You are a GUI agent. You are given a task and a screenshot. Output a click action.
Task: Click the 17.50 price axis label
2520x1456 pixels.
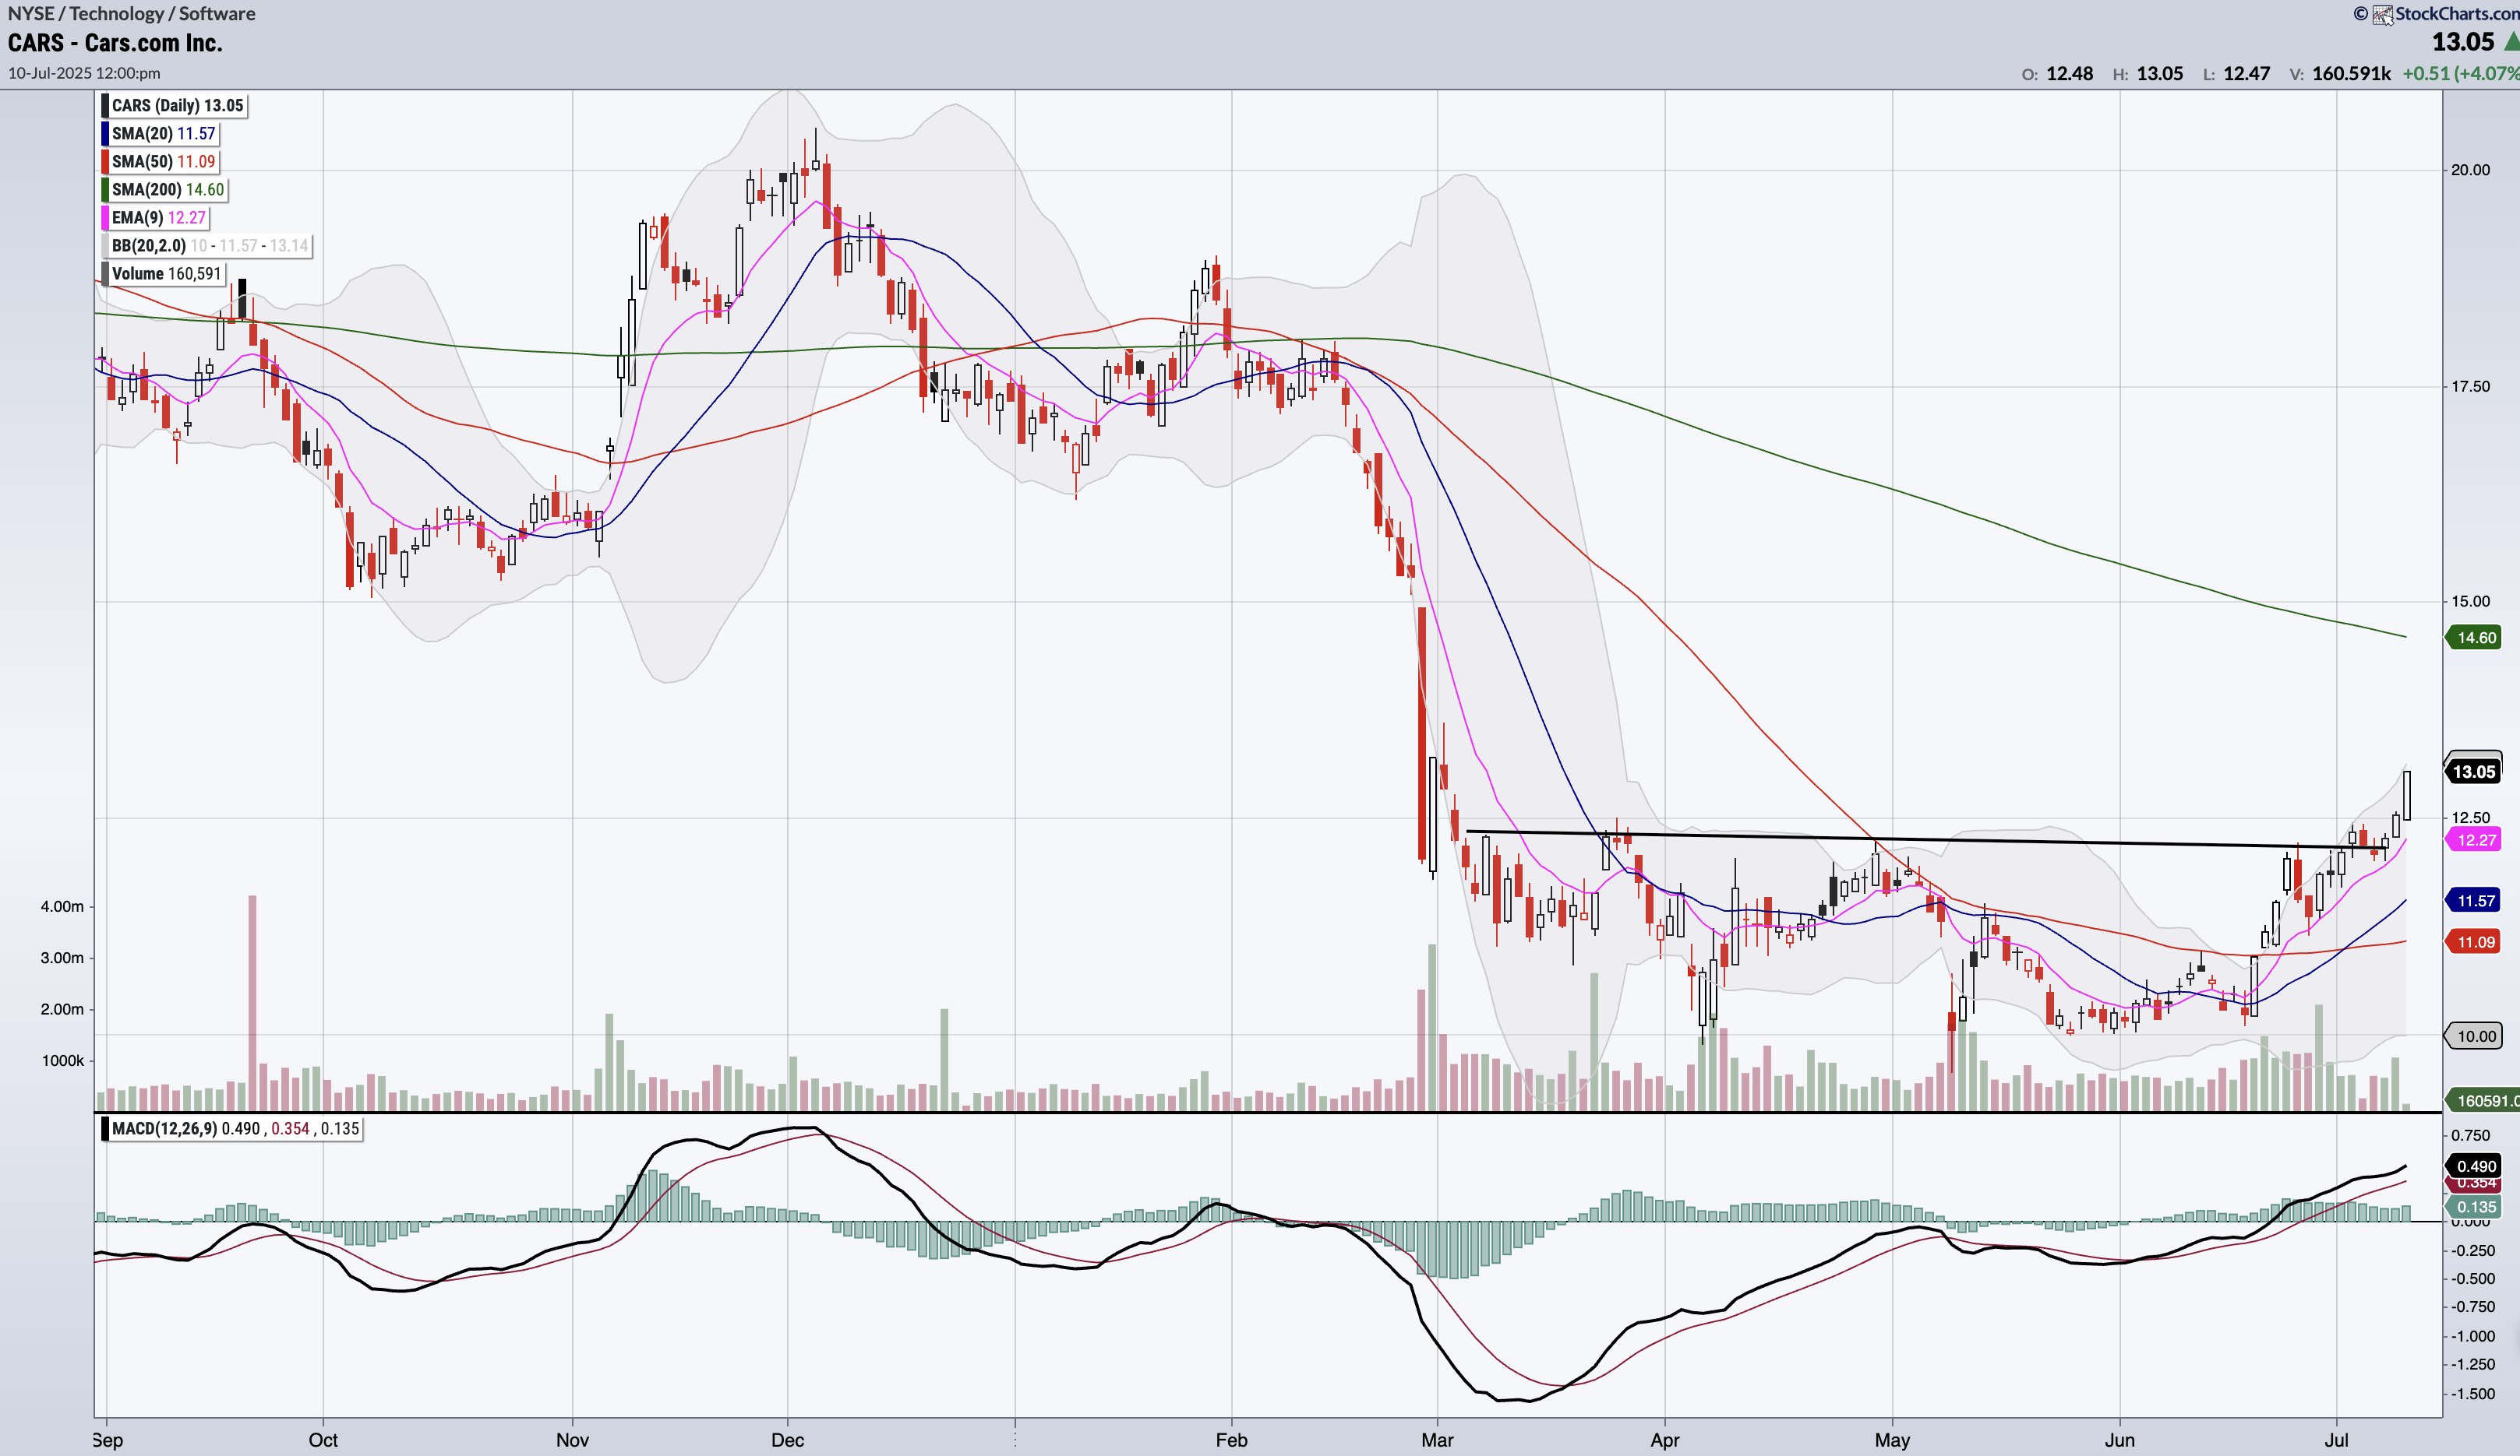coord(2469,387)
